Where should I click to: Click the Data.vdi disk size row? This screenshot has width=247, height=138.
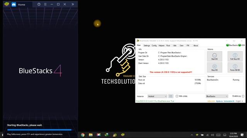pos(169,84)
